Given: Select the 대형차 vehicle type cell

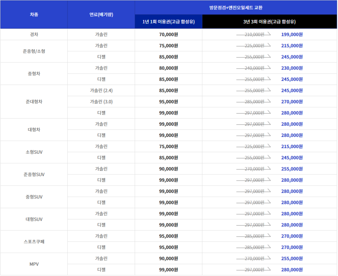Looking at the screenshot, I should [x=34, y=130].
